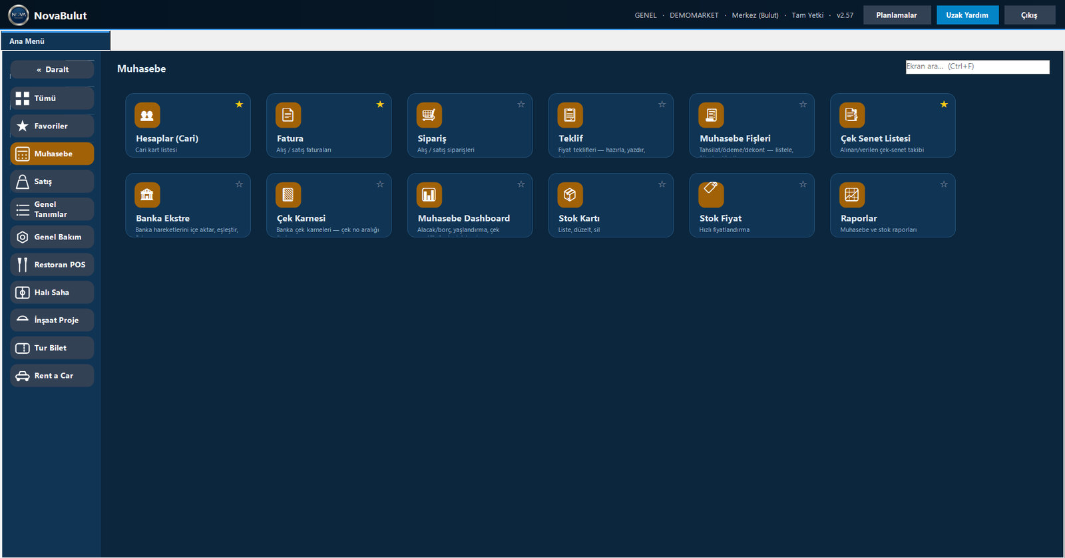This screenshot has width=1065, height=558.
Task: Select Muhasebe in the sidebar
Action: point(52,154)
